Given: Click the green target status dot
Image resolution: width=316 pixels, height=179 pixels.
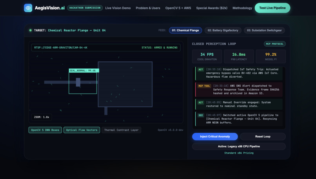Looking at the screenshot, I should point(31,30).
